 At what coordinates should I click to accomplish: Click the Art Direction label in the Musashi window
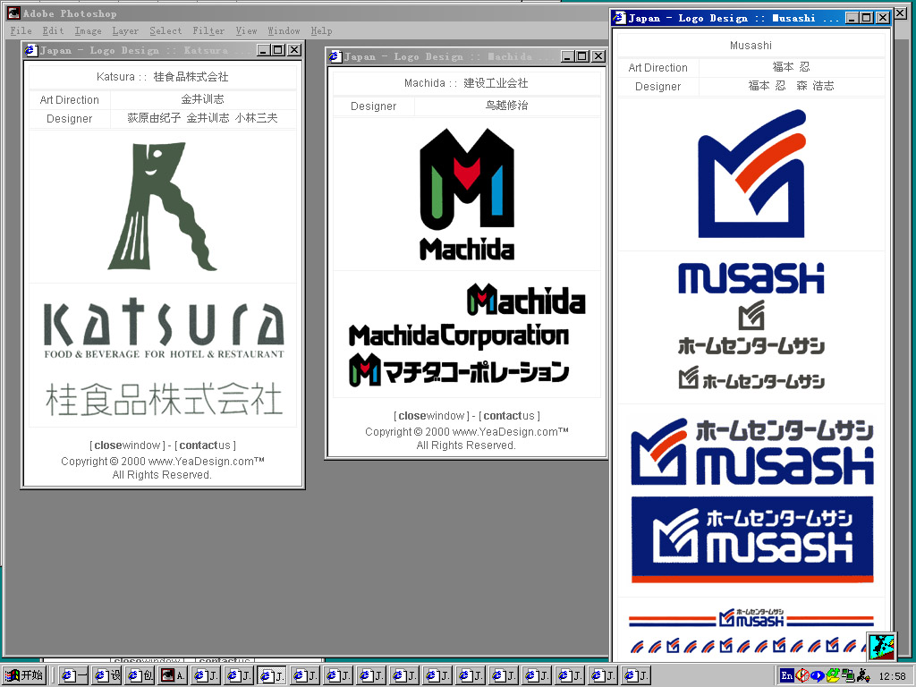(x=657, y=68)
